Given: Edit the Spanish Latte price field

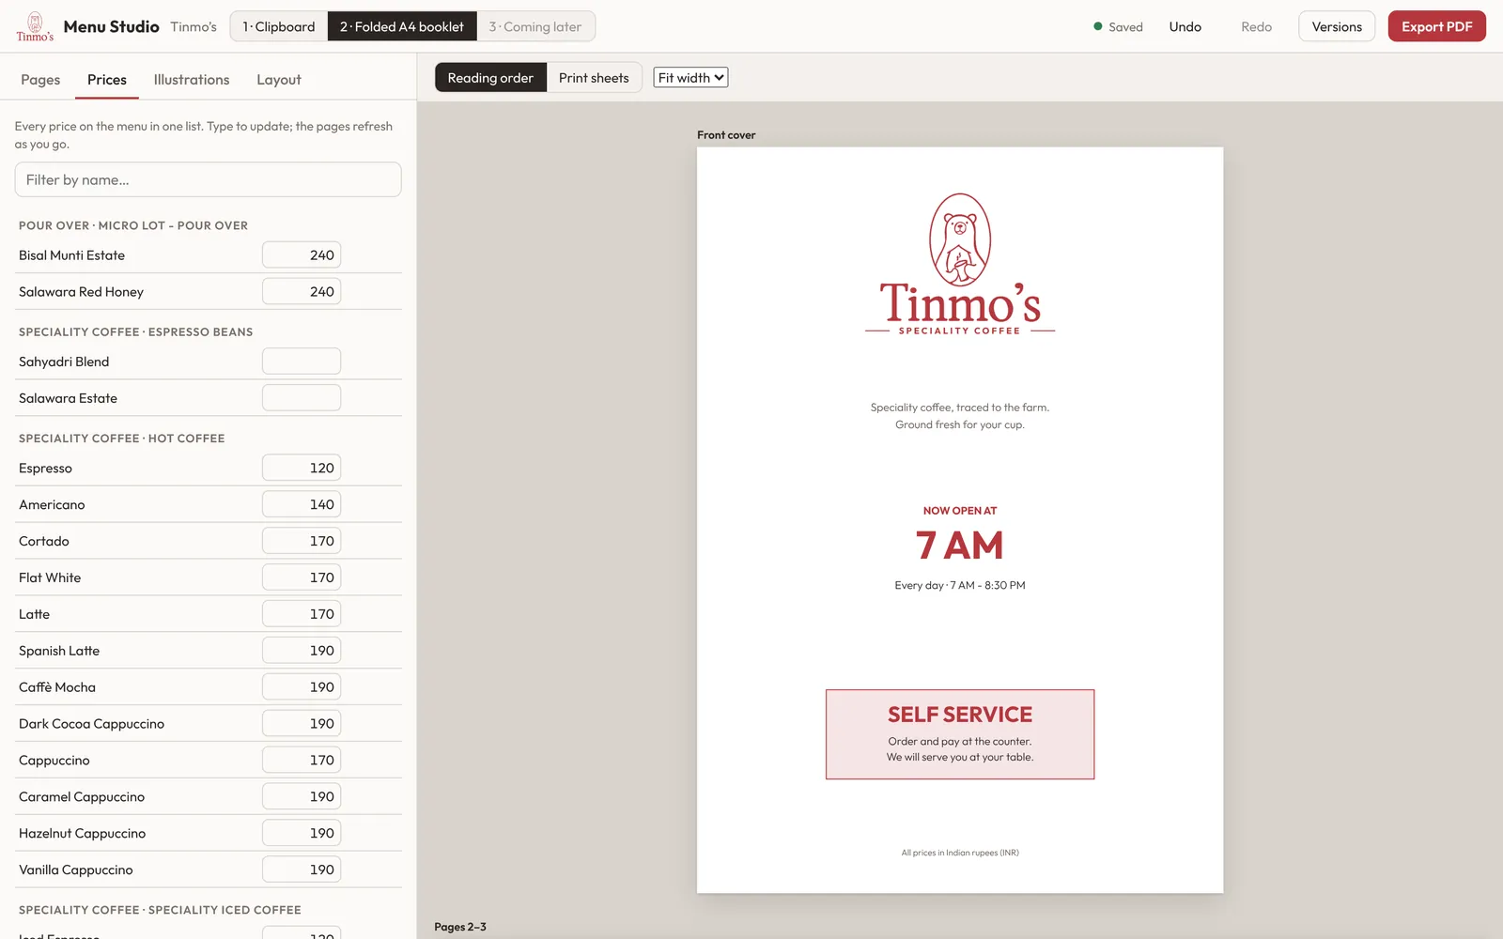Looking at the screenshot, I should point(302,651).
